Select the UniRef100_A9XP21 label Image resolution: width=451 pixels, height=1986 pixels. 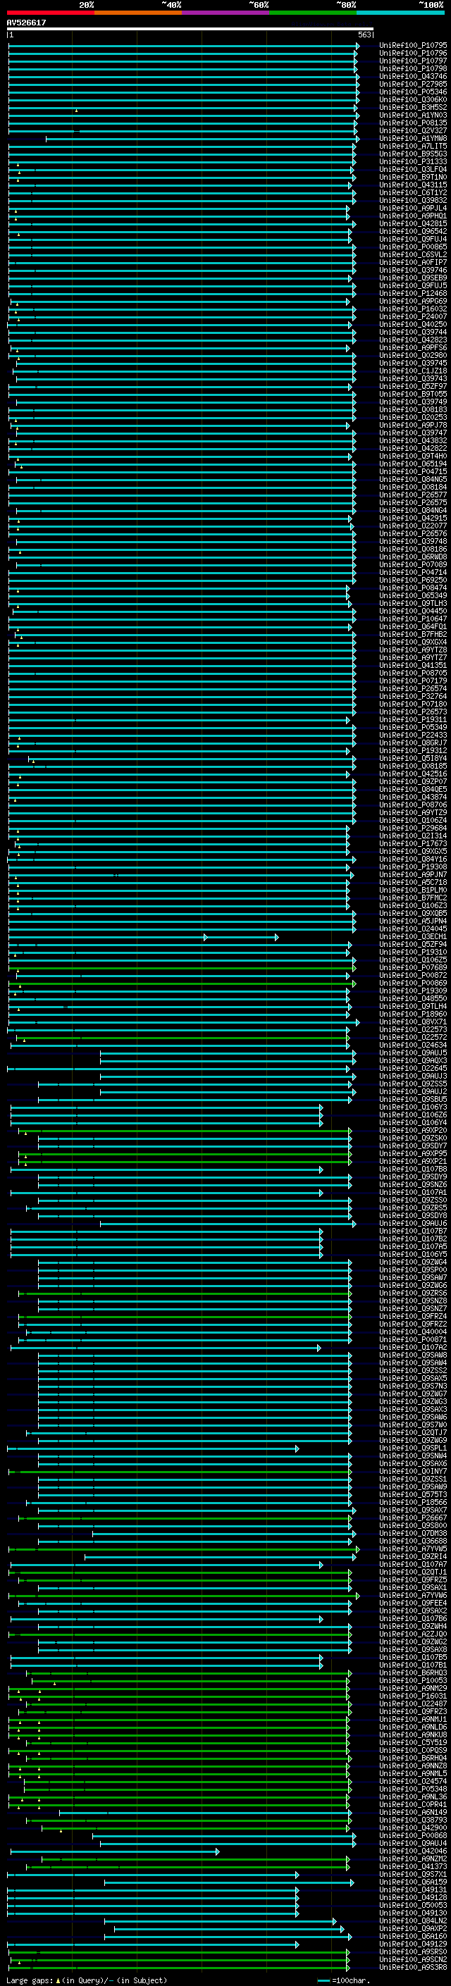click(413, 1161)
